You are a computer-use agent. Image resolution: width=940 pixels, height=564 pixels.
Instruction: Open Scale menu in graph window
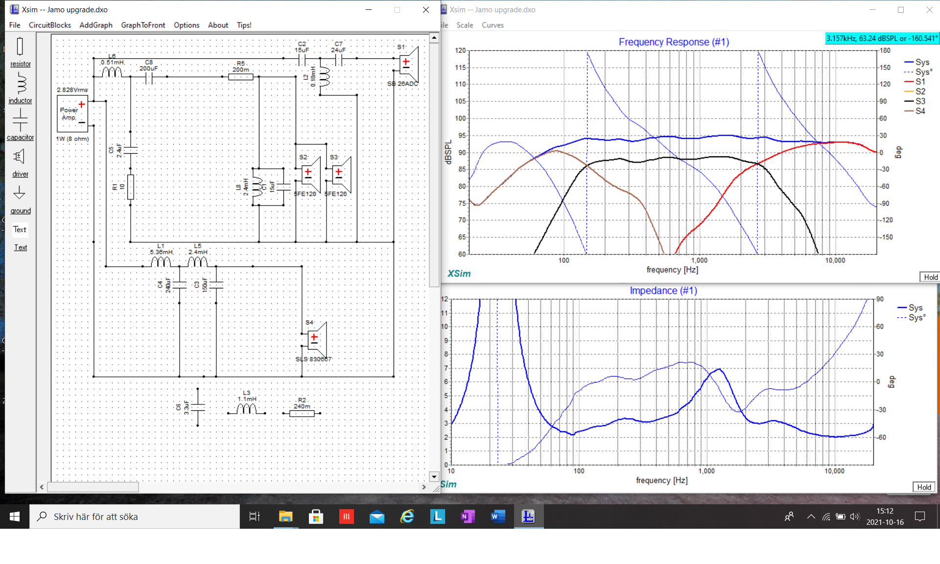[x=465, y=25]
